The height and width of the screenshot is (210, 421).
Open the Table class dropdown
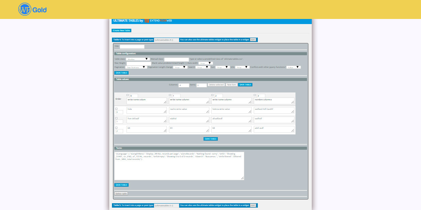(x=138, y=59)
